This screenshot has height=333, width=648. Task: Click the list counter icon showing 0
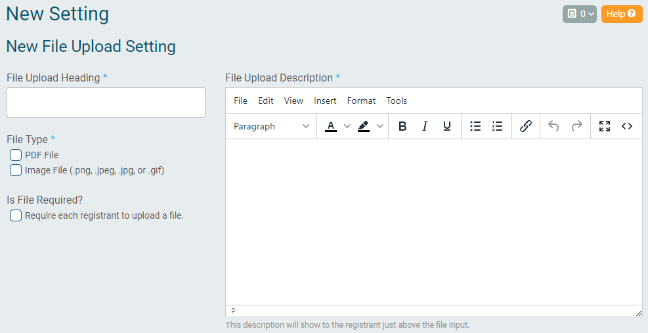580,14
